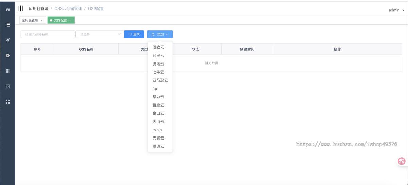The image size is (408, 185).
Task: Select 阿里云 from the add menu
Action: pos(160,55)
